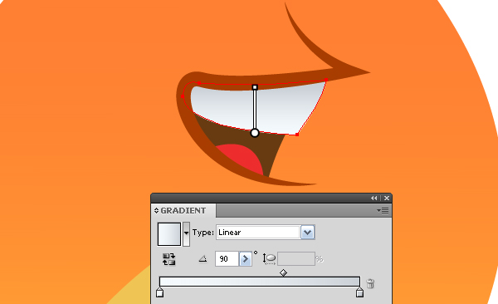The width and height of the screenshot is (498, 304).
Task: Click the gradient angle icon
Action: [x=203, y=259]
